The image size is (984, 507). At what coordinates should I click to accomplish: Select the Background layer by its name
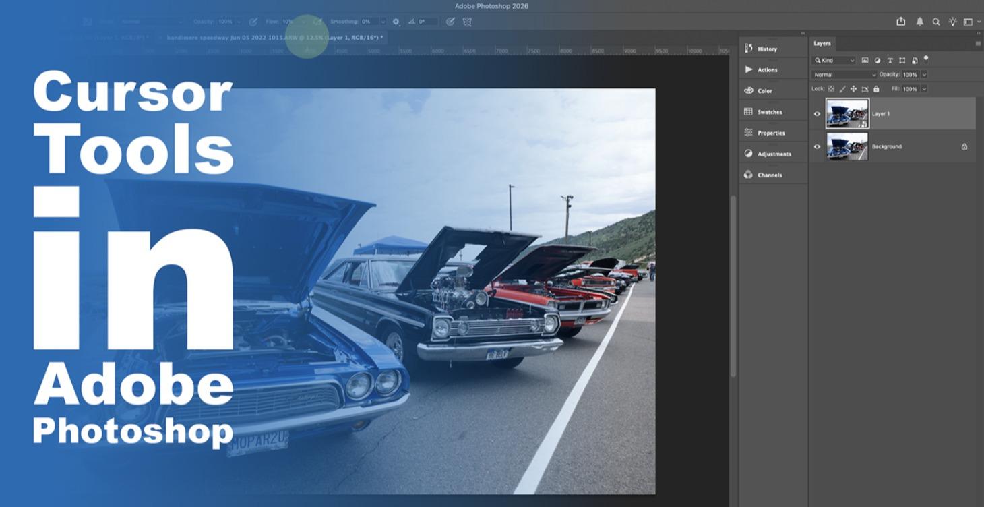click(x=886, y=146)
